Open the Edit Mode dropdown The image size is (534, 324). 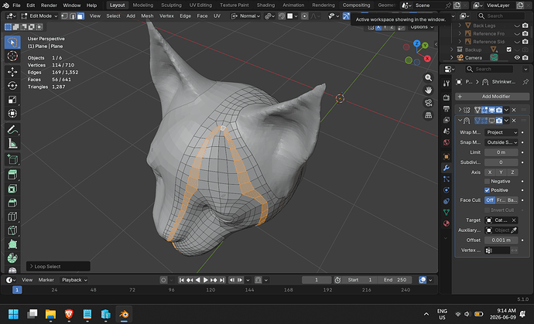coord(39,16)
